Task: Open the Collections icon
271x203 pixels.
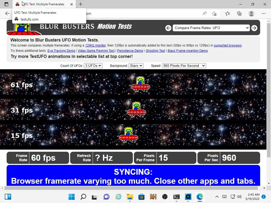Action: click(239, 13)
